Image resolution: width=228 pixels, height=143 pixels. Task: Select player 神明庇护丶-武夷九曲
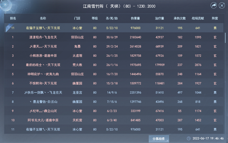click(43, 74)
